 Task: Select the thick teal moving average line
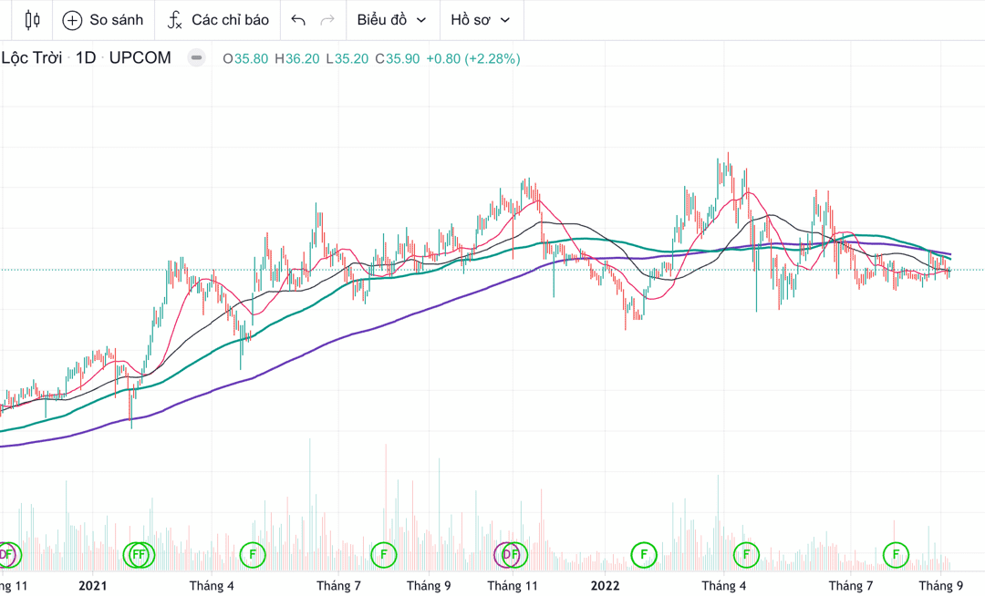click(x=274, y=326)
